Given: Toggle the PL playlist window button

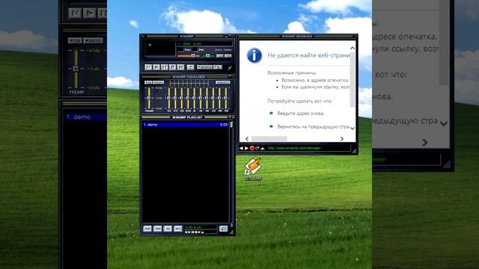Looking at the screenshot, I should tap(228, 56).
